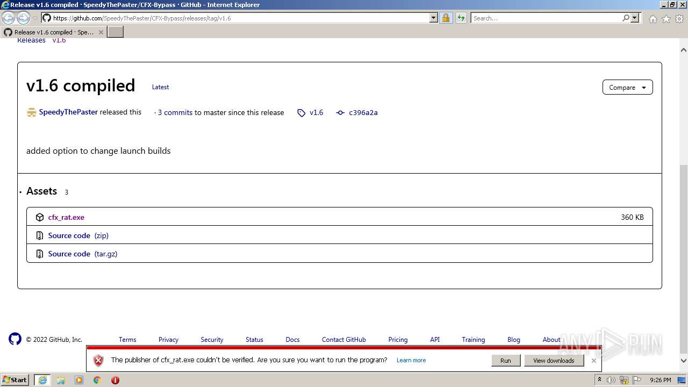The height and width of the screenshot is (387, 688).
Task: Open the Releases breadcrumb link
Action: (31, 40)
